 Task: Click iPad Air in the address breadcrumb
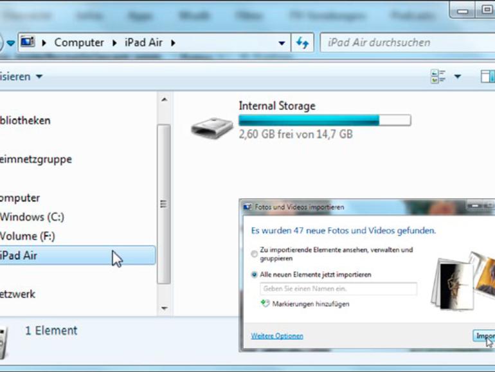143,42
